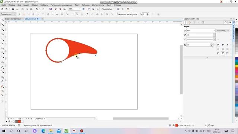Click the curve smoothness value field
Screen dimensions: 238x134
[144, 14]
